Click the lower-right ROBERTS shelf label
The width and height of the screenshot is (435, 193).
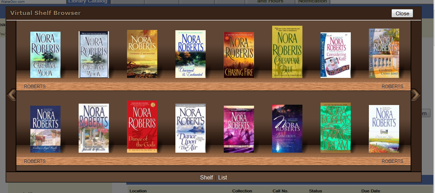[x=393, y=161]
